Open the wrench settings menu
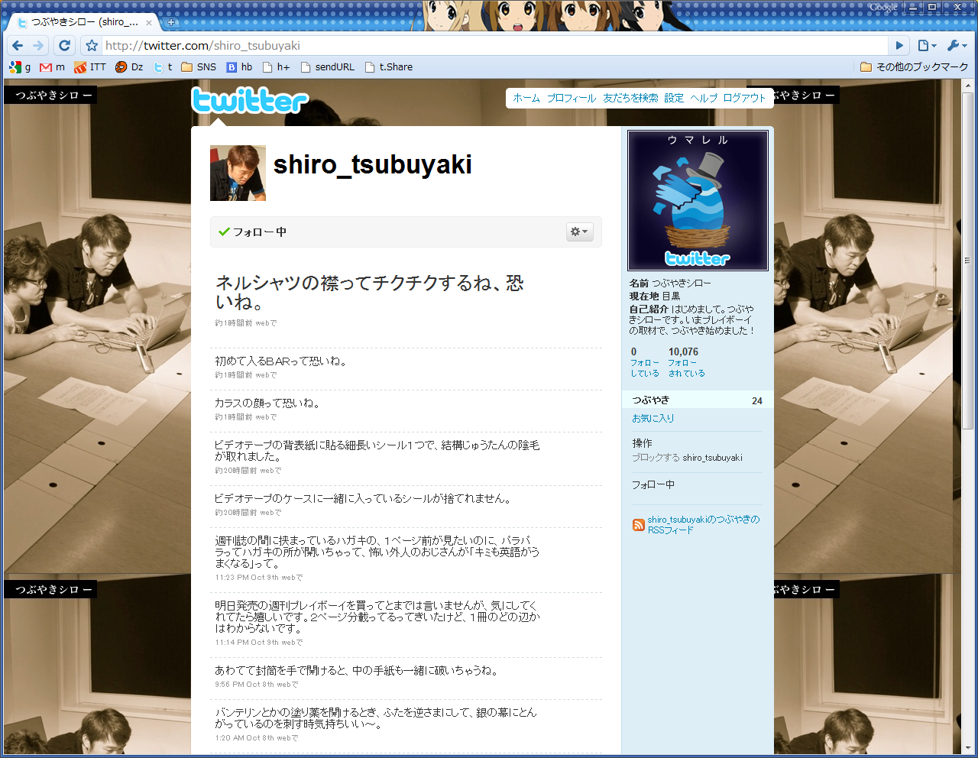978x758 pixels. [957, 46]
